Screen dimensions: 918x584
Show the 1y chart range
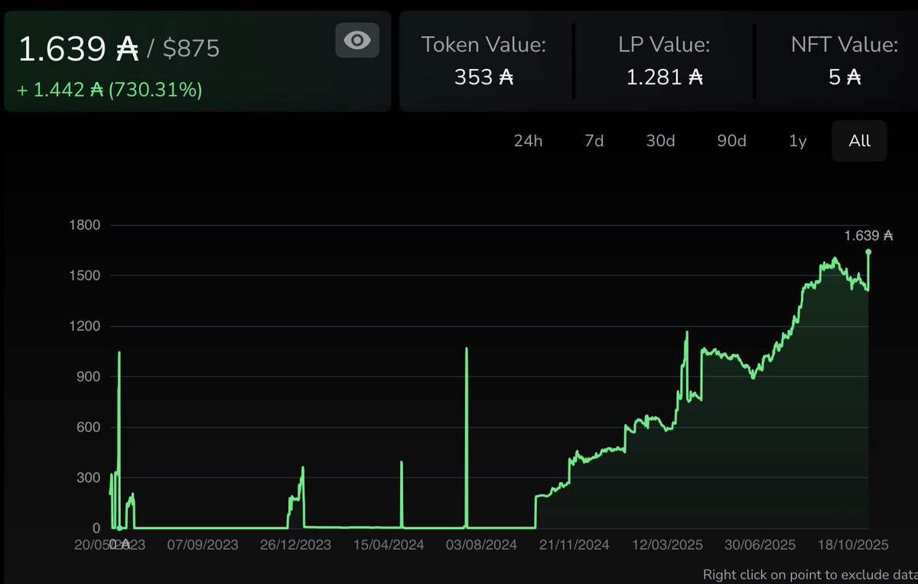pyautogui.click(x=797, y=141)
